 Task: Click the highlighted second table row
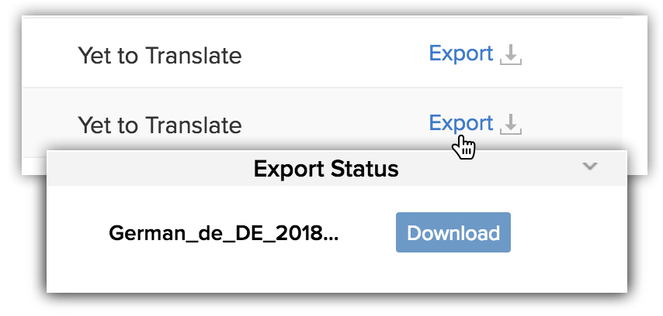click(x=322, y=122)
